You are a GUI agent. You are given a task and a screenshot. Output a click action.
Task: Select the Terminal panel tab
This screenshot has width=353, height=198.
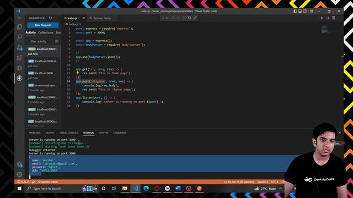[x=88, y=133]
